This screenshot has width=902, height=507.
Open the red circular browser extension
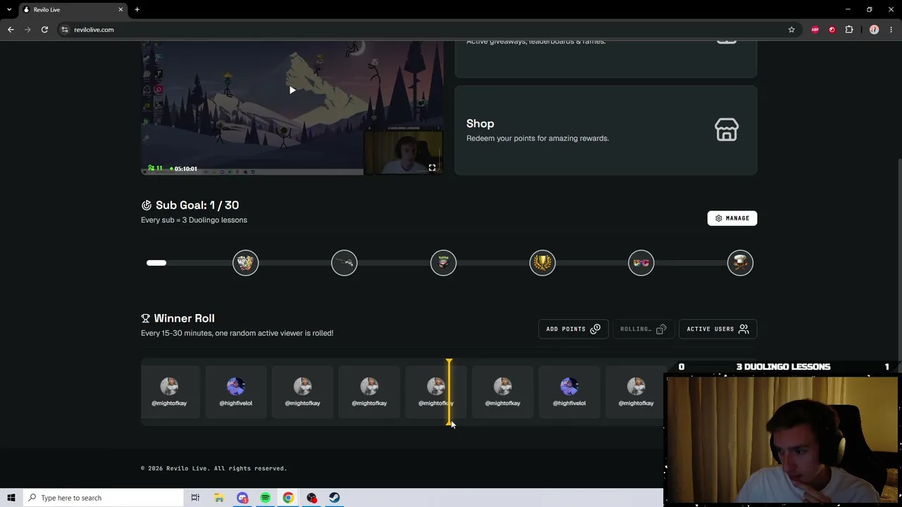[x=832, y=30]
